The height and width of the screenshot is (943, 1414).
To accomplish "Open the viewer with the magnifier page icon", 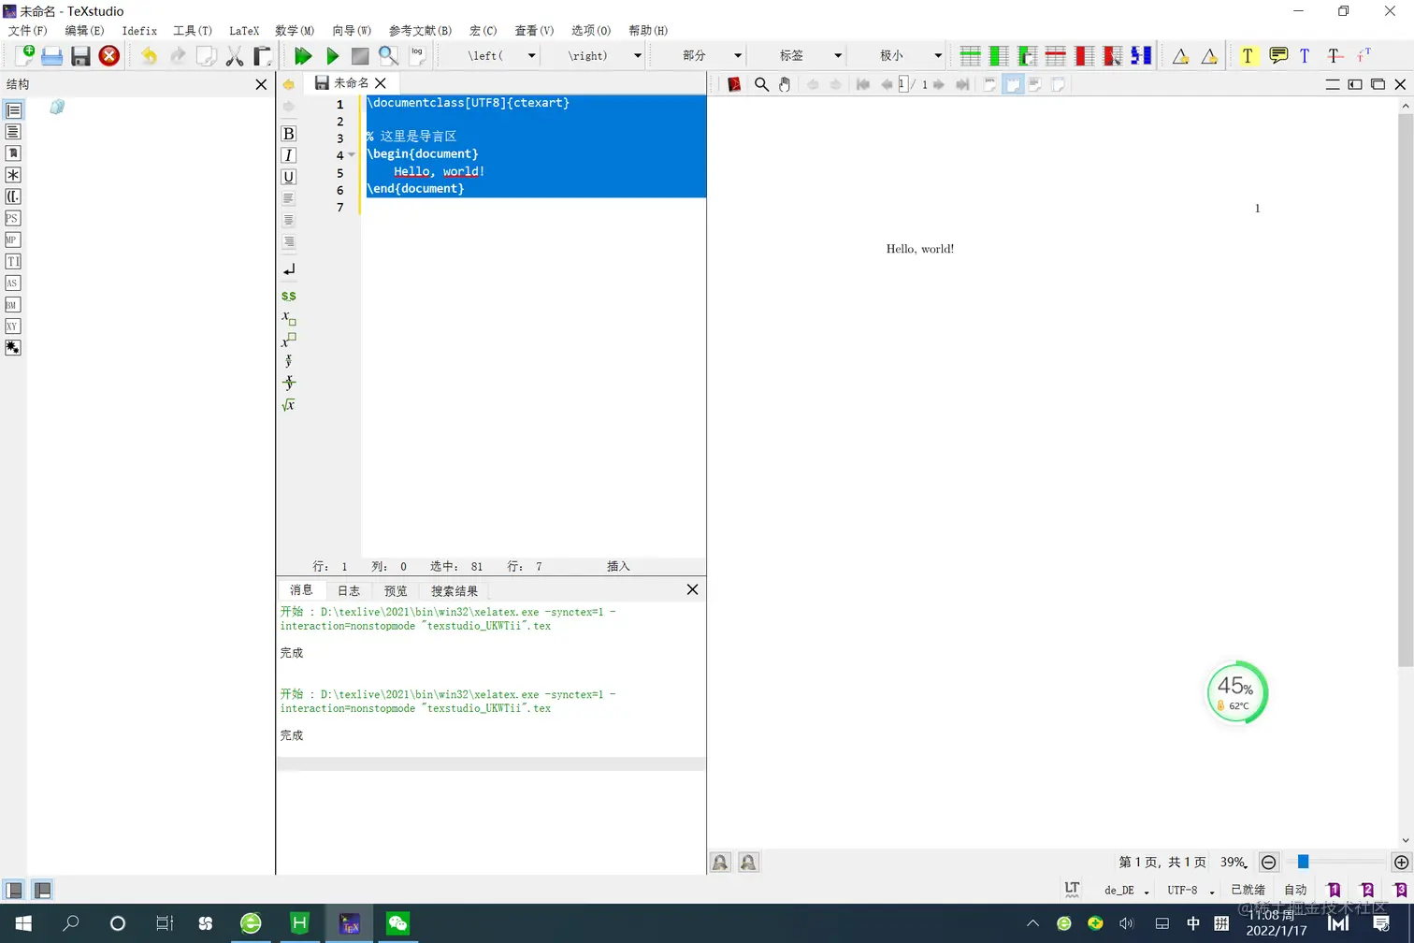I will 388,56.
